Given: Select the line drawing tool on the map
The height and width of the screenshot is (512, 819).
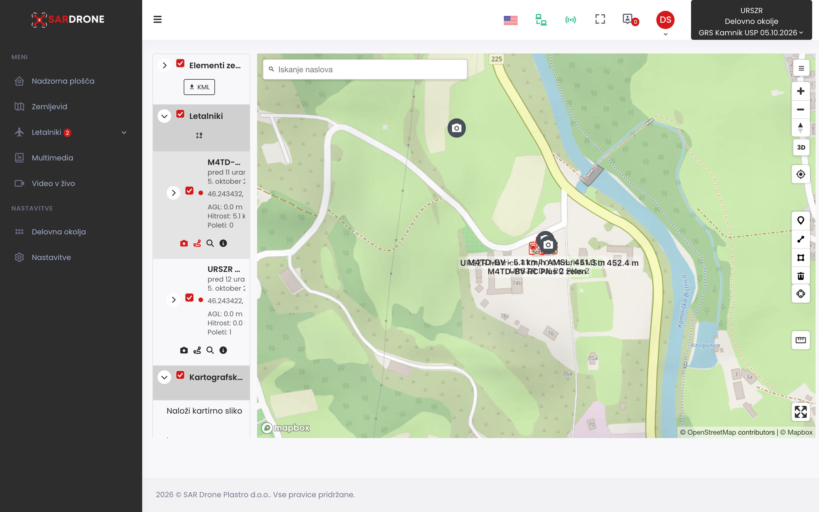Looking at the screenshot, I should [801, 239].
